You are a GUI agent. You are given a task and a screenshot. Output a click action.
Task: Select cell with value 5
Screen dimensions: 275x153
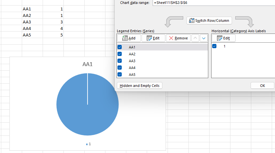click(x=53, y=35)
